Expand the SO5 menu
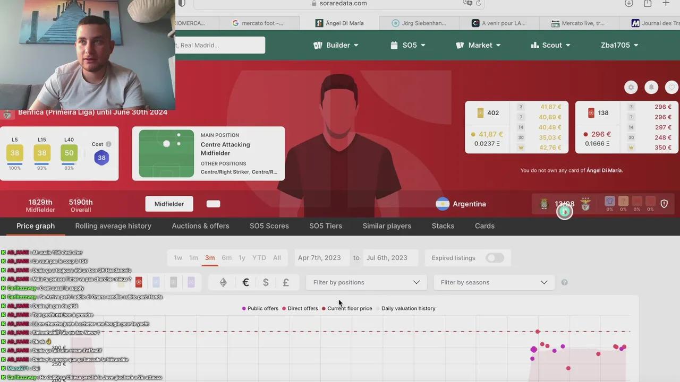 click(x=408, y=45)
